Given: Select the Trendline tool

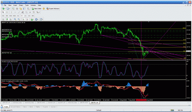Looking at the screenshot, I should point(19,12).
